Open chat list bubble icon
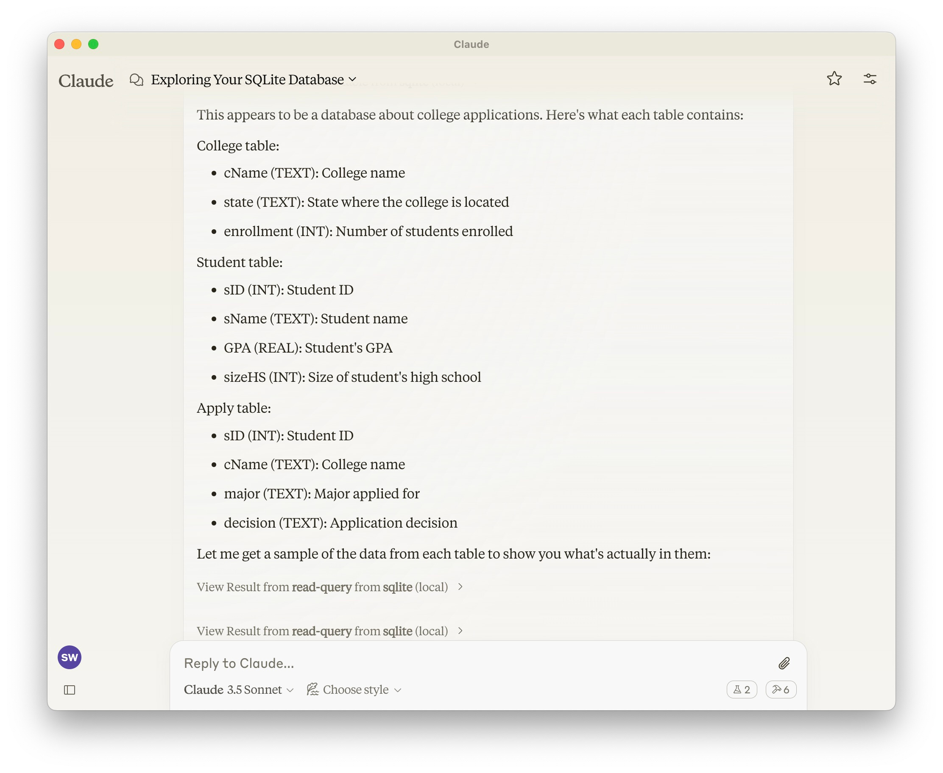 pyautogui.click(x=136, y=80)
